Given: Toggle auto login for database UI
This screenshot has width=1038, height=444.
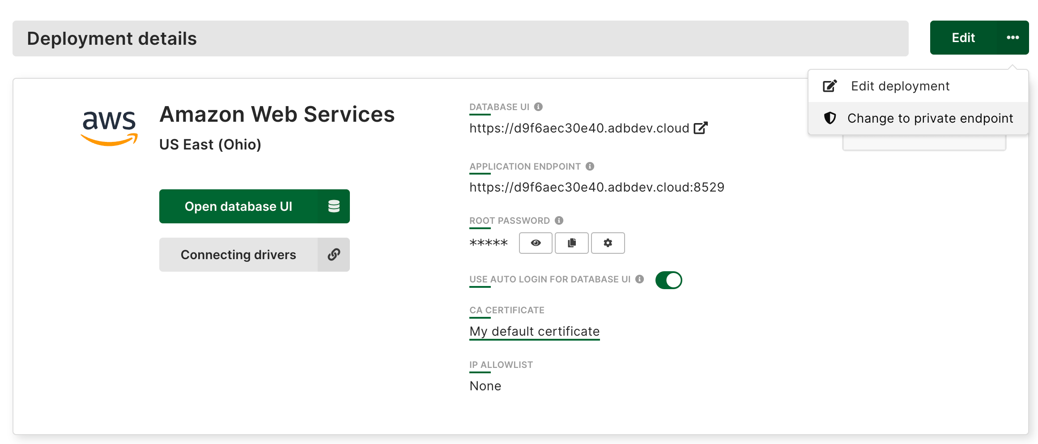Looking at the screenshot, I should (669, 280).
